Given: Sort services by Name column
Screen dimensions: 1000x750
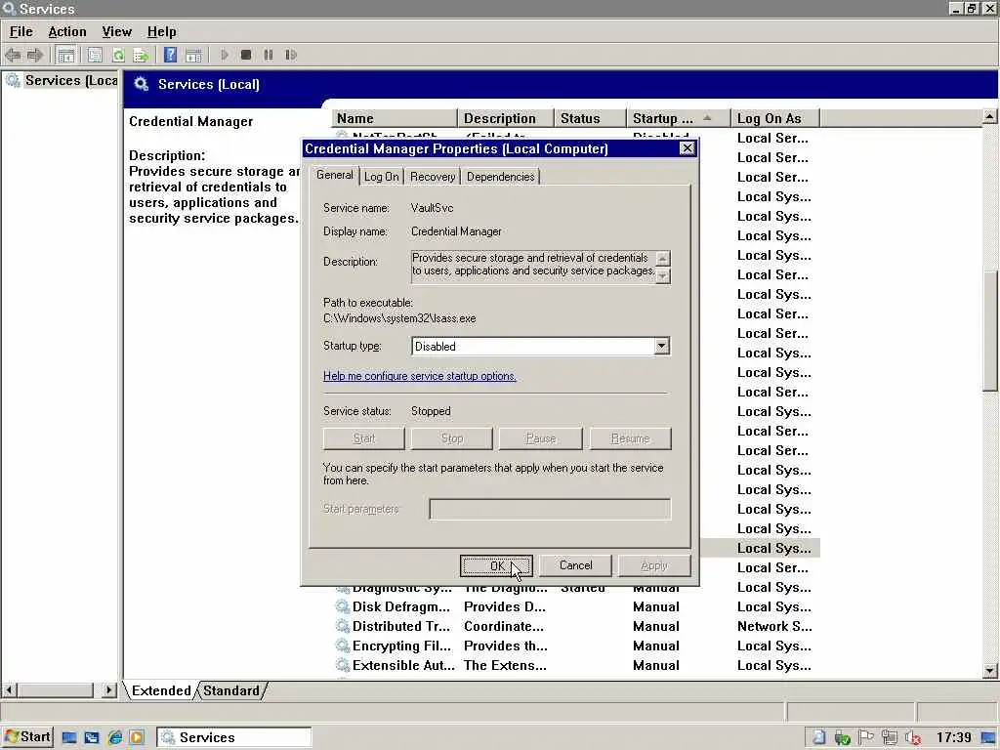Looking at the screenshot, I should [x=395, y=118].
